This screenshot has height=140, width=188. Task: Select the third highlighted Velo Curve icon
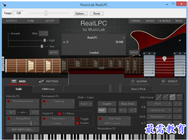[172, 97]
